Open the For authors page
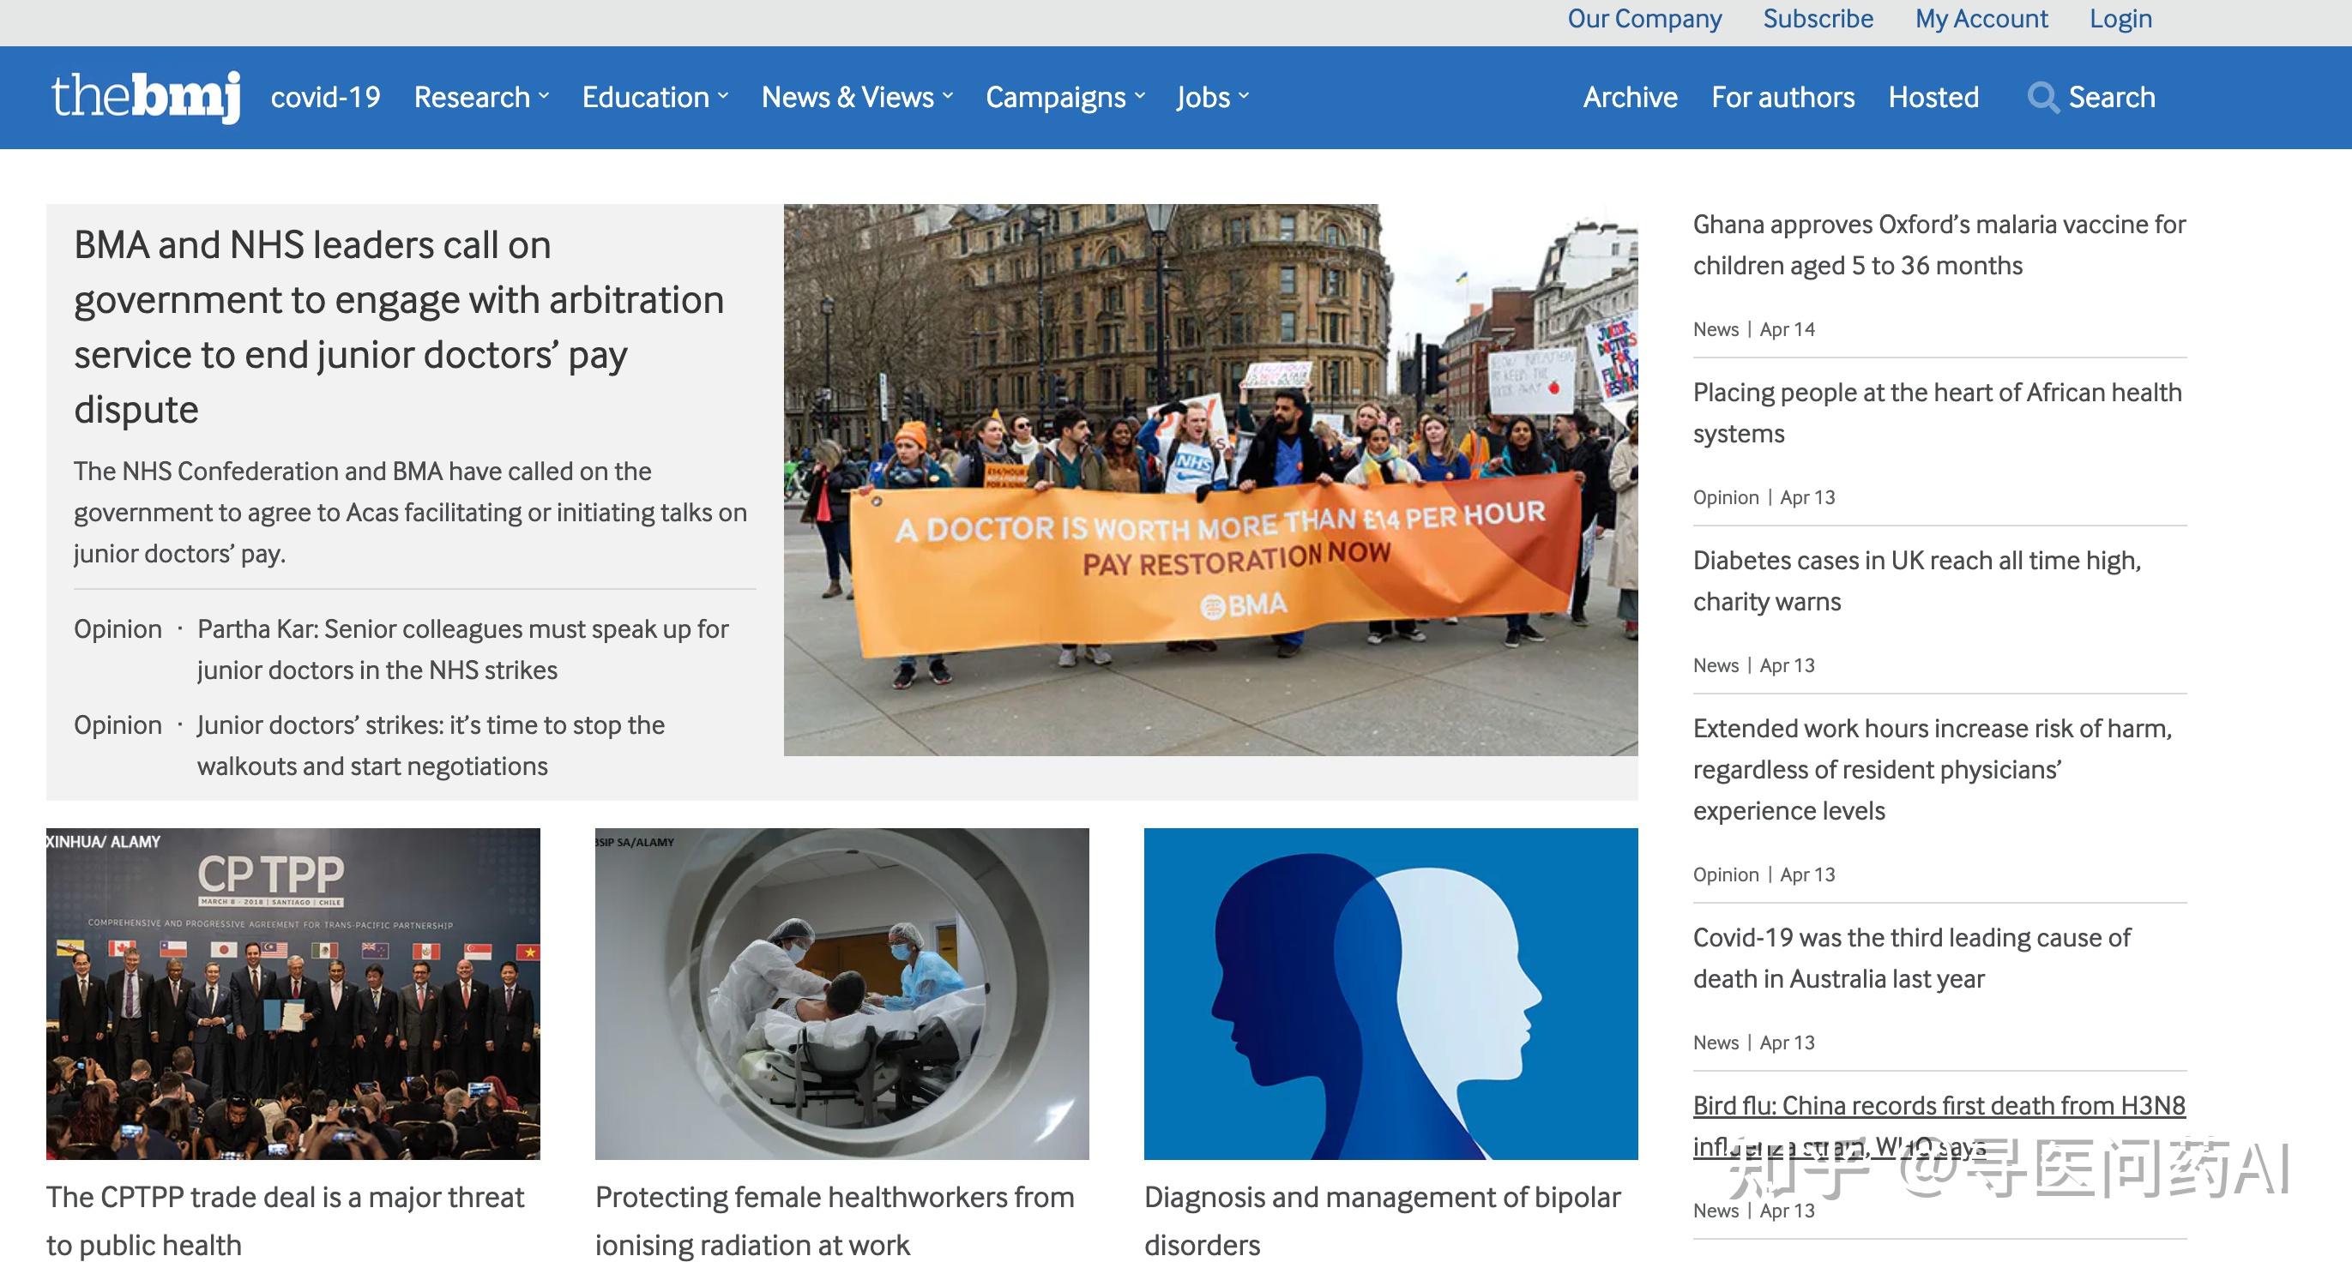Viewport: 2352px width, 1262px height. click(x=1782, y=98)
